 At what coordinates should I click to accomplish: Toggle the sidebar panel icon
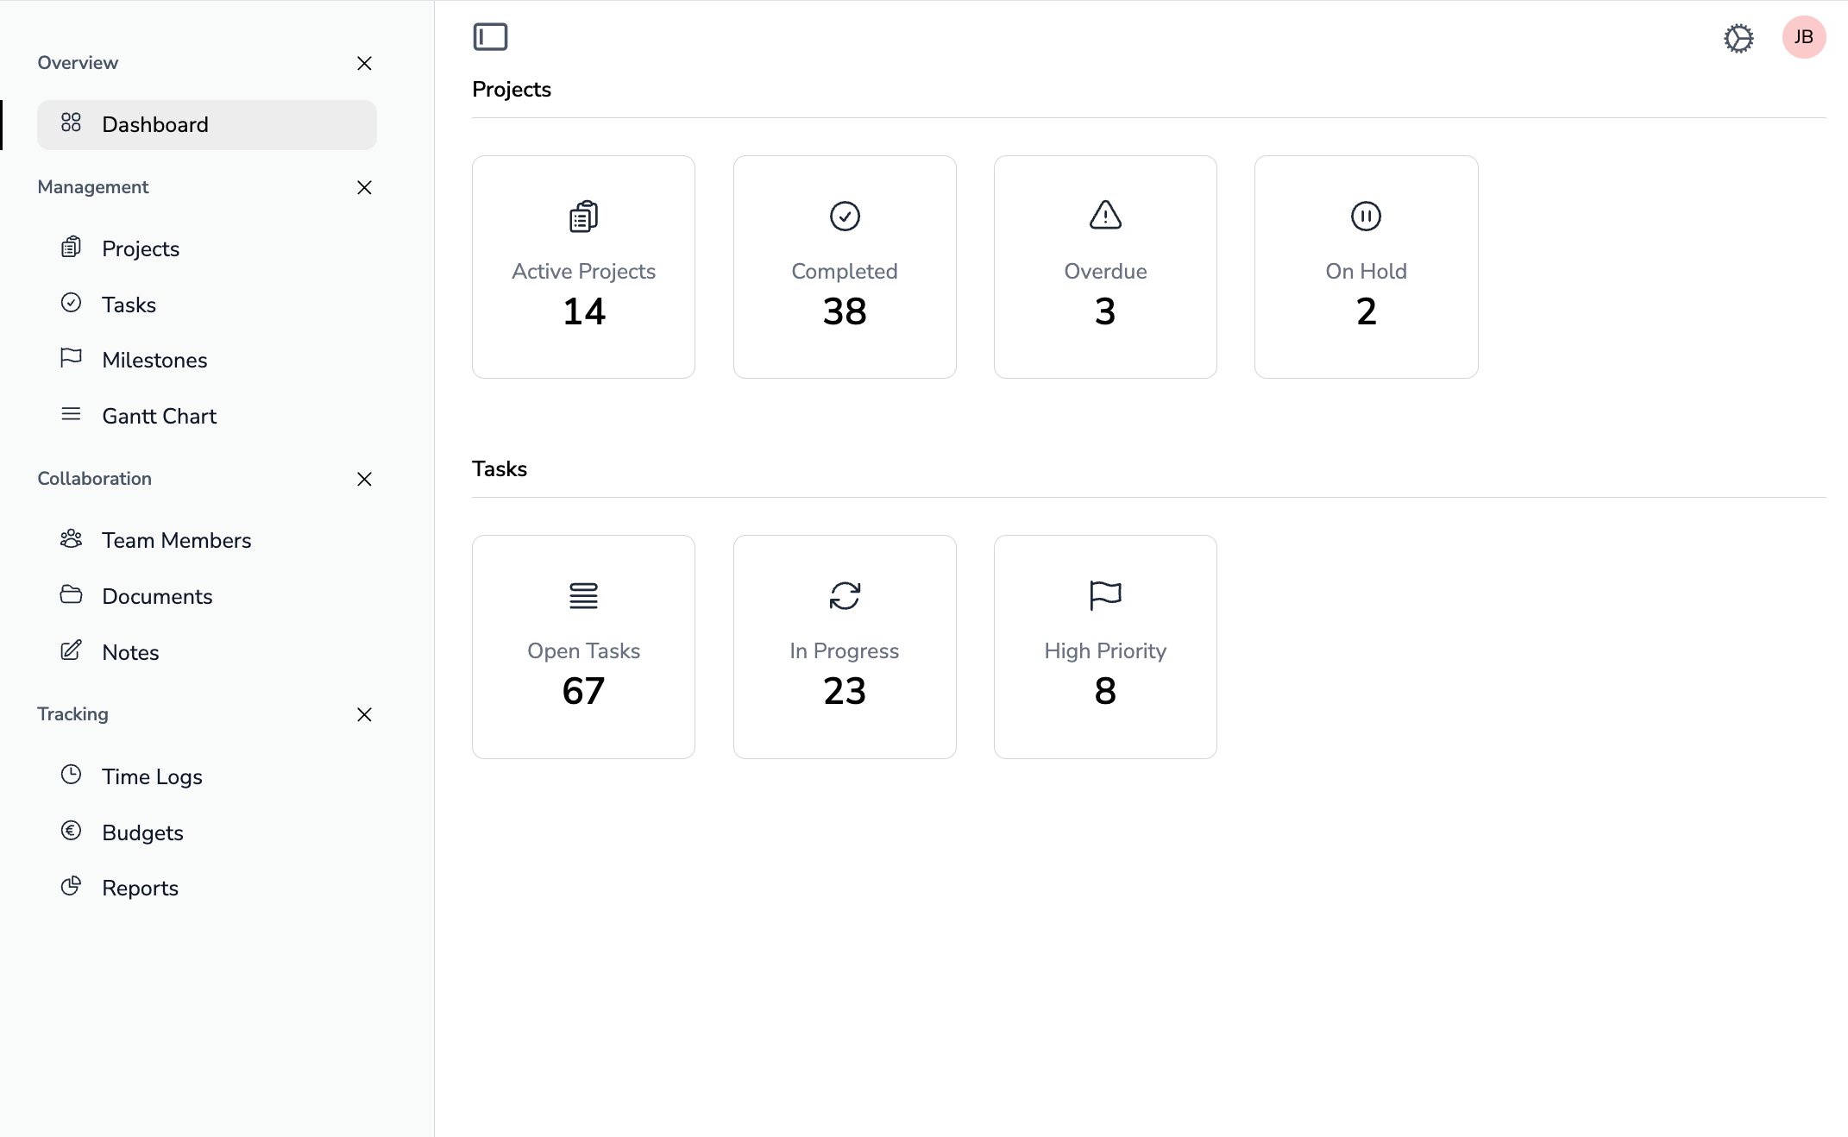[490, 37]
